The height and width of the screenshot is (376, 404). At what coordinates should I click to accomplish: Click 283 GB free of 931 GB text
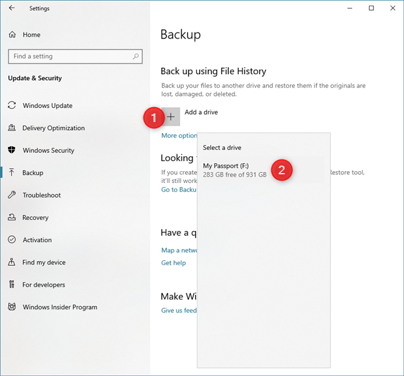(234, 175)
